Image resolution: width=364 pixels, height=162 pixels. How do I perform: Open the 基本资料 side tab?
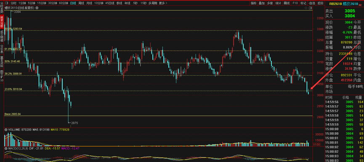coord(2,61)
